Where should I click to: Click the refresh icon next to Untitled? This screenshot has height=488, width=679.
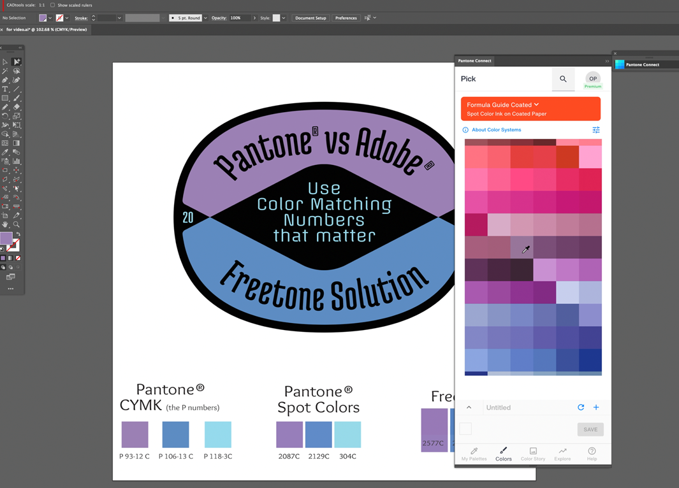coord(581,407)
